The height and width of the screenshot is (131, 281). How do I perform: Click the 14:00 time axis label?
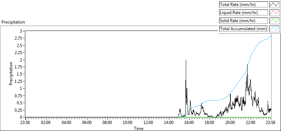169,123
